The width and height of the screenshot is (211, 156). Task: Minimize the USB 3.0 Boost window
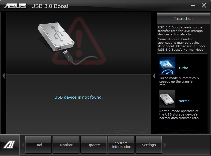[193, 6]
